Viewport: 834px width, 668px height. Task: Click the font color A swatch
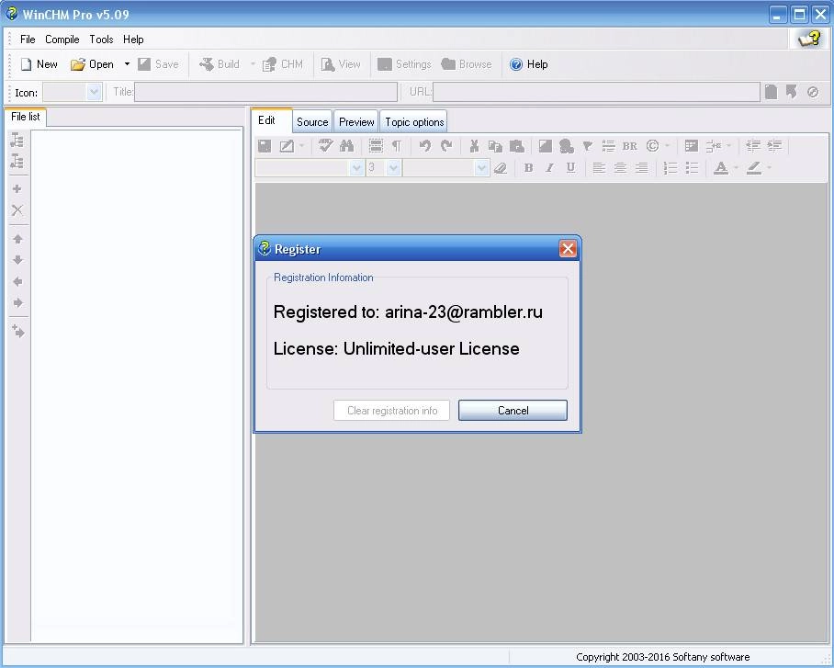721,168
